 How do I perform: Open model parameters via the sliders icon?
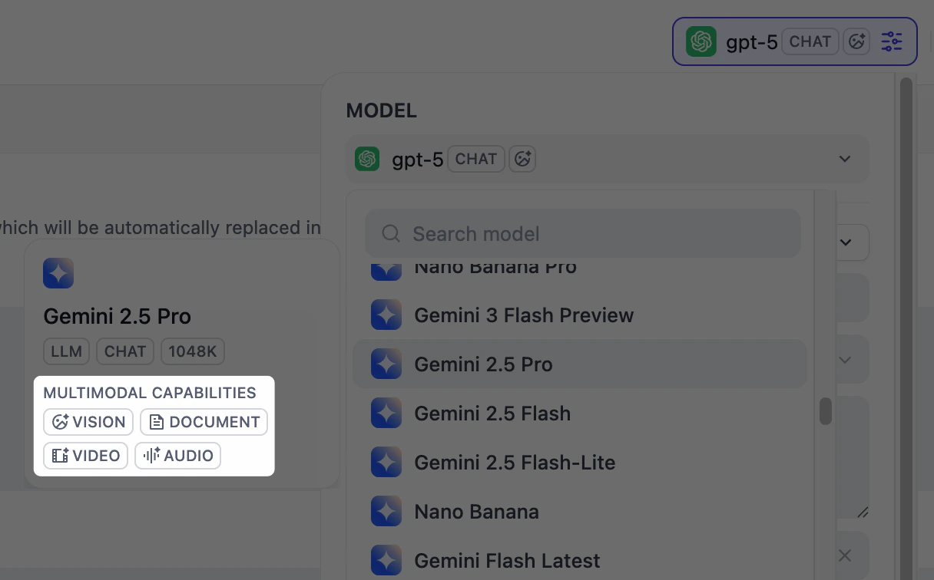pyautogui.click(x=891, y=41)
